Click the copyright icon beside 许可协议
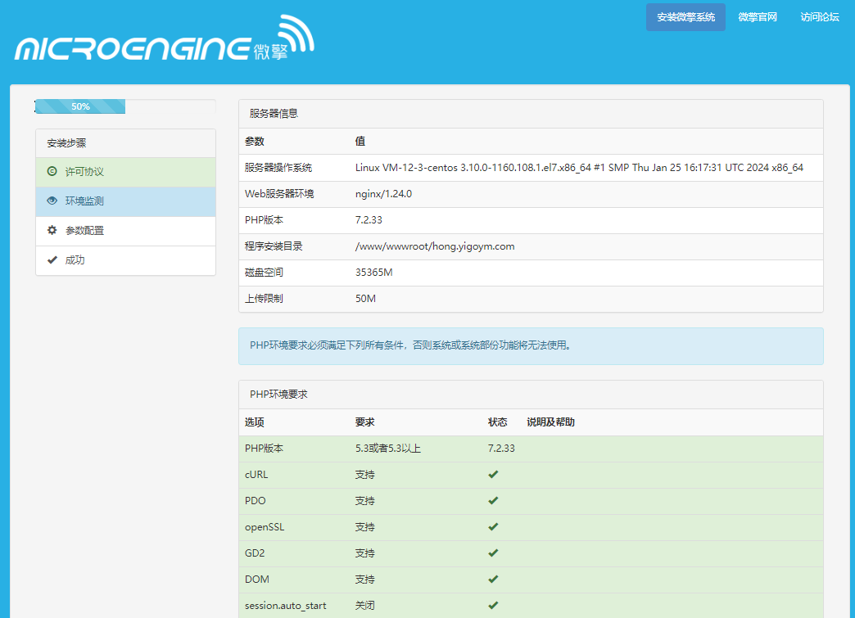The height and width of the screenshot is (618, 855). pyautogui.click(x=52, y=172)
